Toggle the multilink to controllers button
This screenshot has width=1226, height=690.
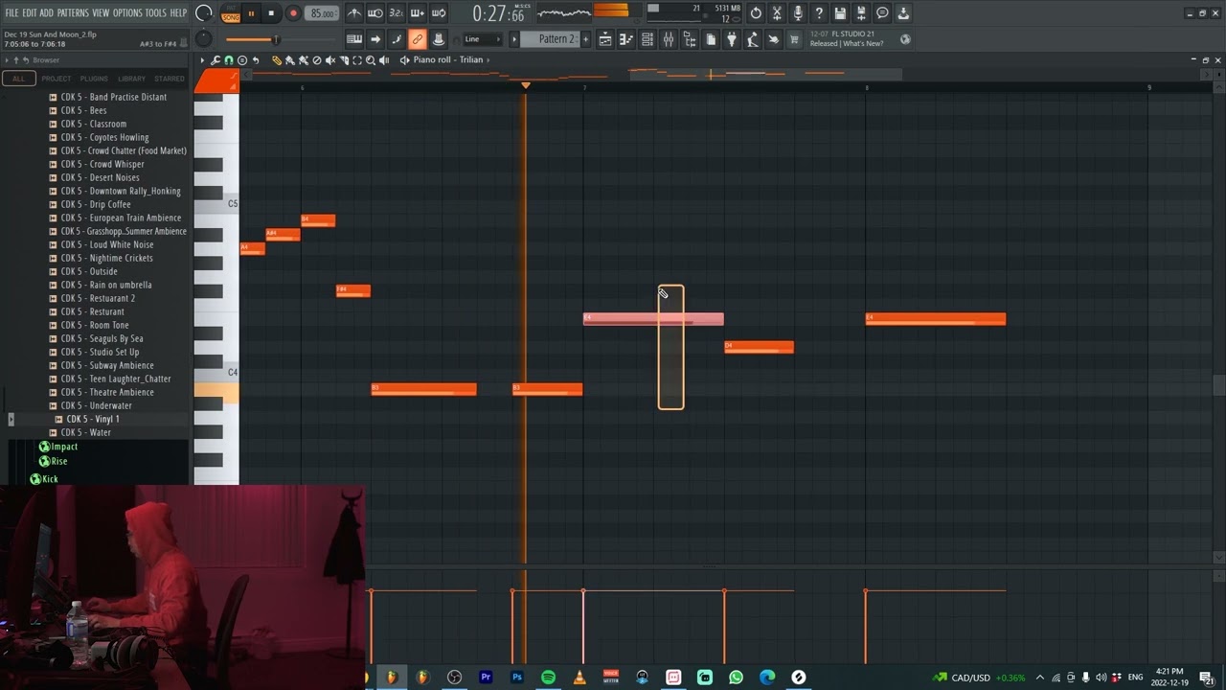(x=418, y=39)
